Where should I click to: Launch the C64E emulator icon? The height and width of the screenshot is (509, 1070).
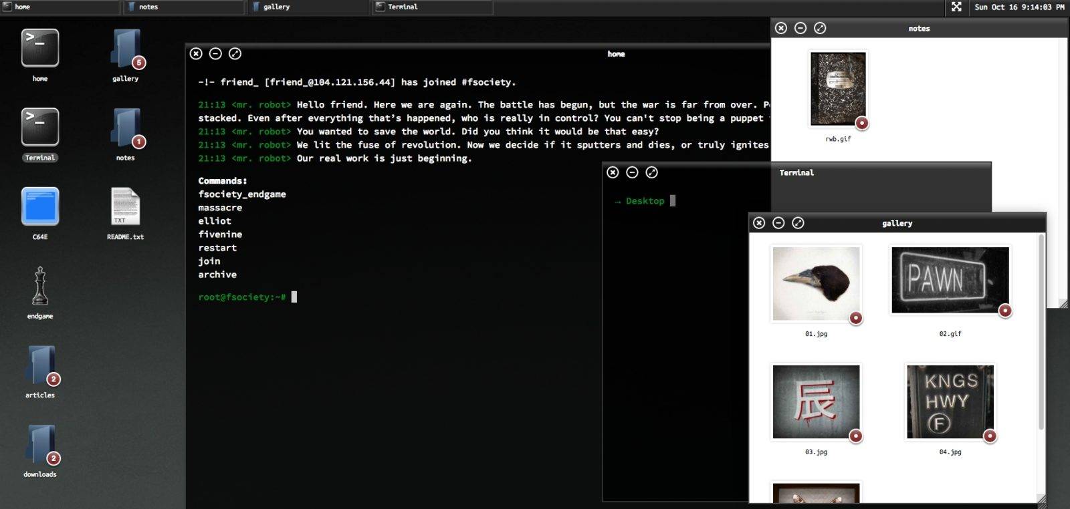40,206
